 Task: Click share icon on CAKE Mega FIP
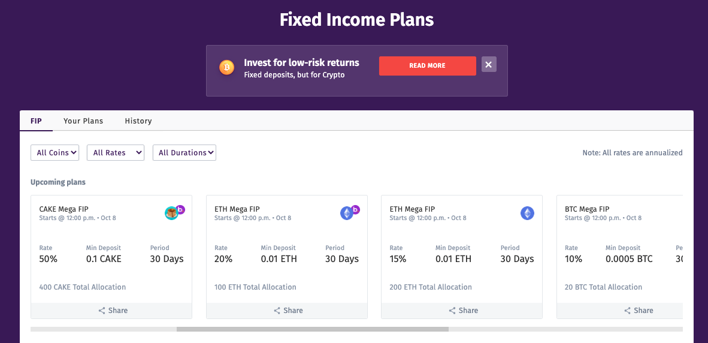tap(102, 311)
